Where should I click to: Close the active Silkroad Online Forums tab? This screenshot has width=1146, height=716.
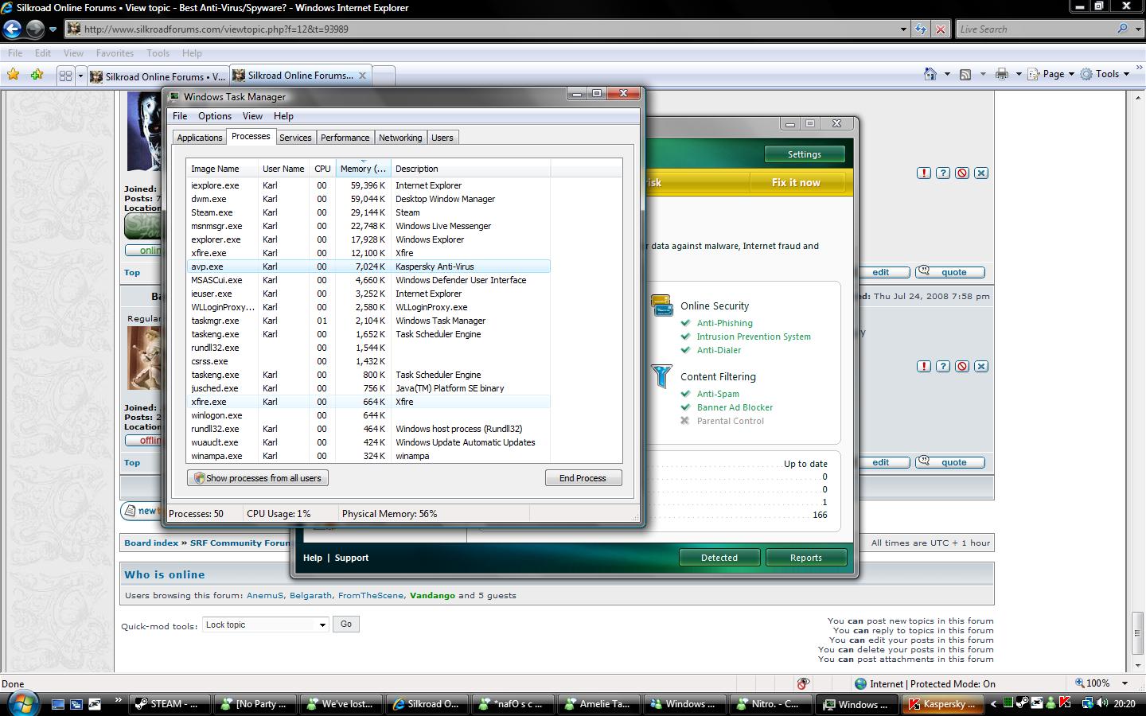tap(362, 76)
